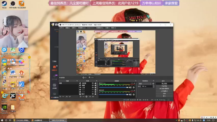
Task: Click the transition duration 300 ms field
Action: coord(146,86)
